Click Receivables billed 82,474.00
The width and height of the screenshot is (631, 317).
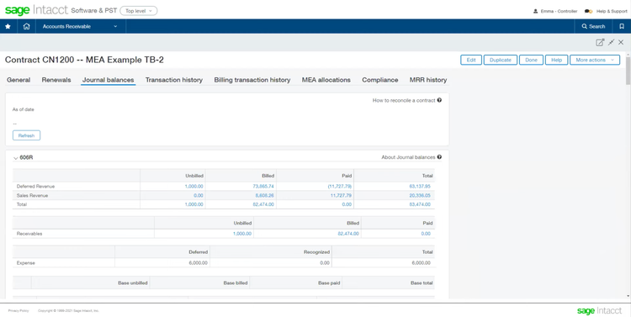click(x=348, y=233)
